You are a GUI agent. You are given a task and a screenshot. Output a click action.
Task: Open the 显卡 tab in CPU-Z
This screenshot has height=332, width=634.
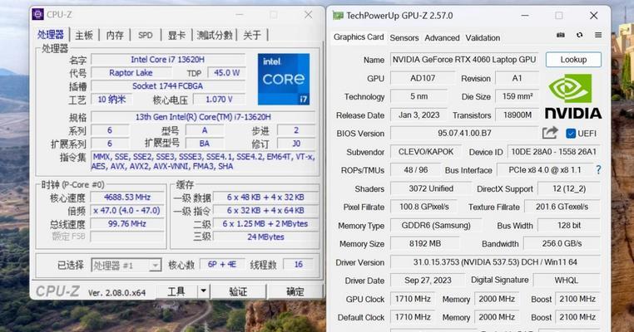(176, 35)
